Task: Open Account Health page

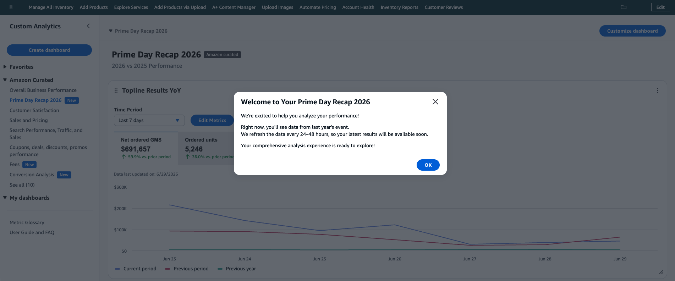Action: [358, 7]
